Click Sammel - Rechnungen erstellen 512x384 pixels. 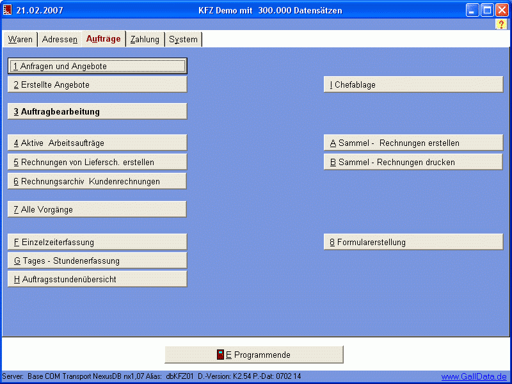coord(413,143)
